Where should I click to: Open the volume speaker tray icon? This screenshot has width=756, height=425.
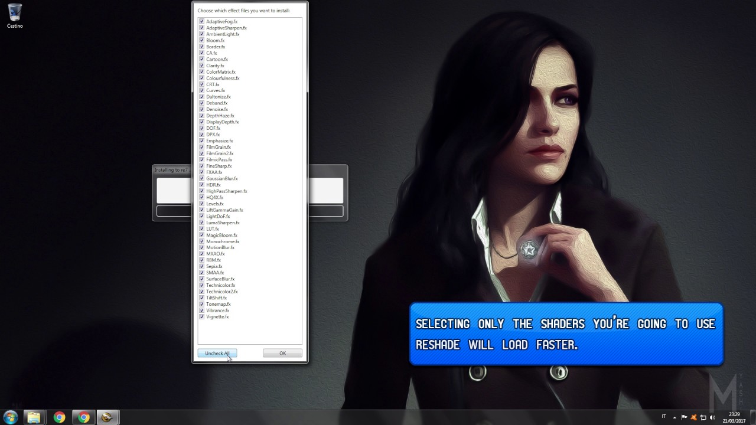(x=712, y=417)
